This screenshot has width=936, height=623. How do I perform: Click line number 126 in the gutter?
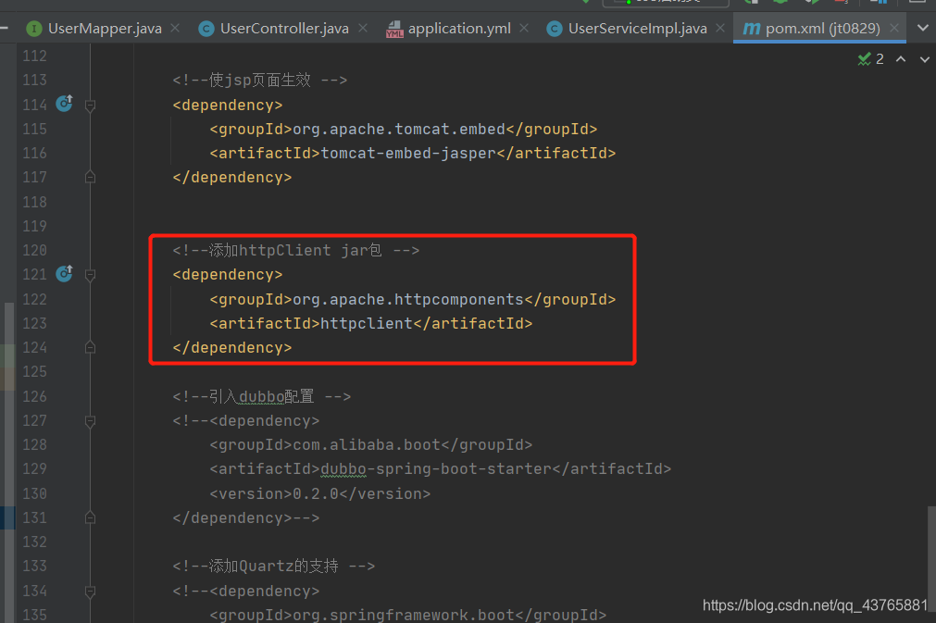coord(34,396)
